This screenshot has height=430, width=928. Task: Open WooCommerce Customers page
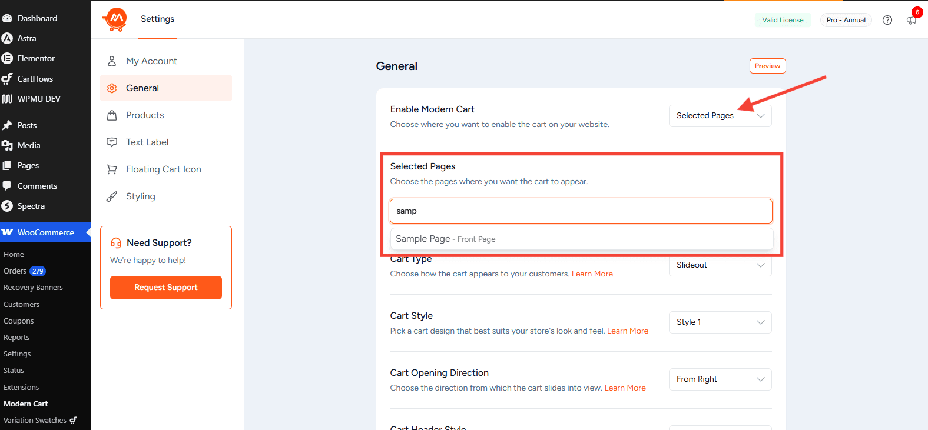21,305
